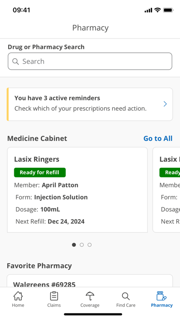The height and width of the screenshot is (319, 180).
Task: Open the Find Care magnifier icon
Action: coord(126,297)
